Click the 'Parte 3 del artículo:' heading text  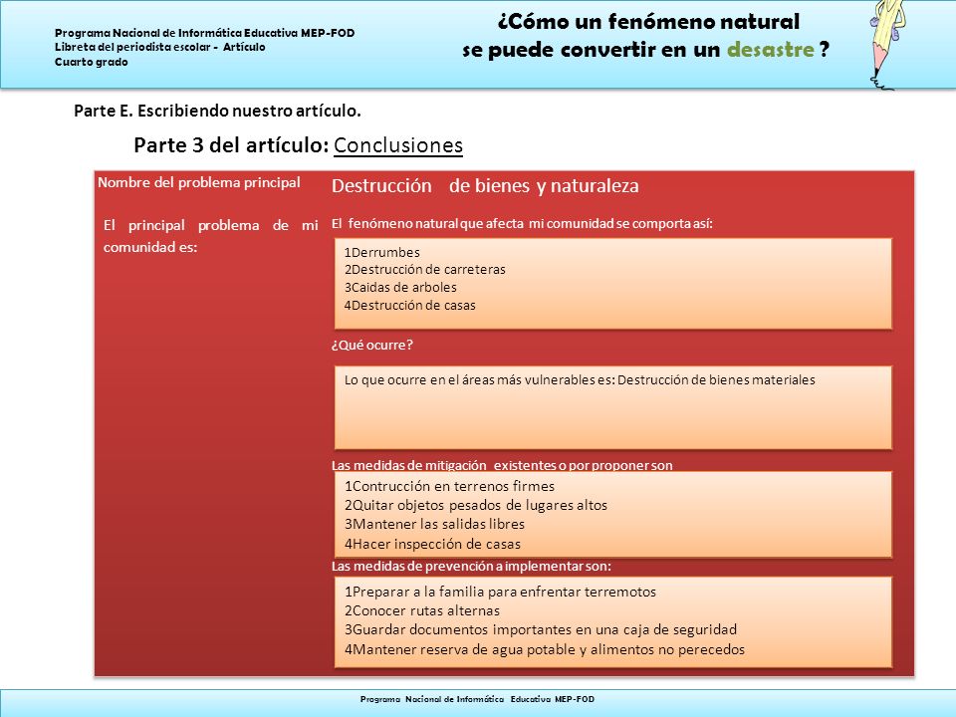pos(231,145)
